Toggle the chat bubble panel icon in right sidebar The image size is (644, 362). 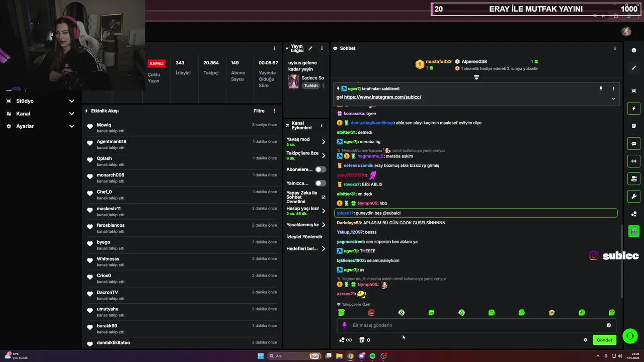[634, 144]
